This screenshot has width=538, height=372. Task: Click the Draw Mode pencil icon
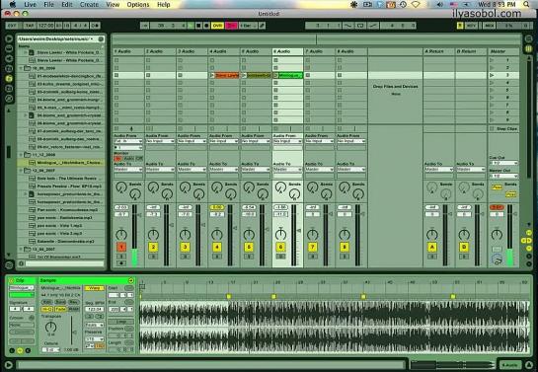262,26
